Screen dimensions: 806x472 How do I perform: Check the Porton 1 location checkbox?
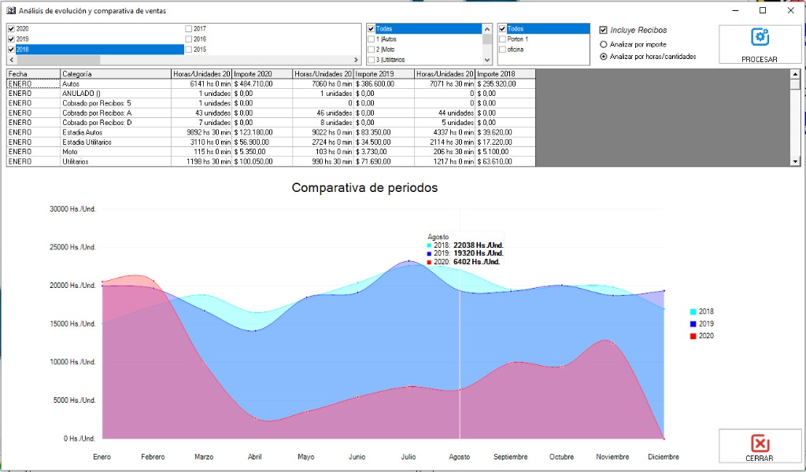(502, 39)
